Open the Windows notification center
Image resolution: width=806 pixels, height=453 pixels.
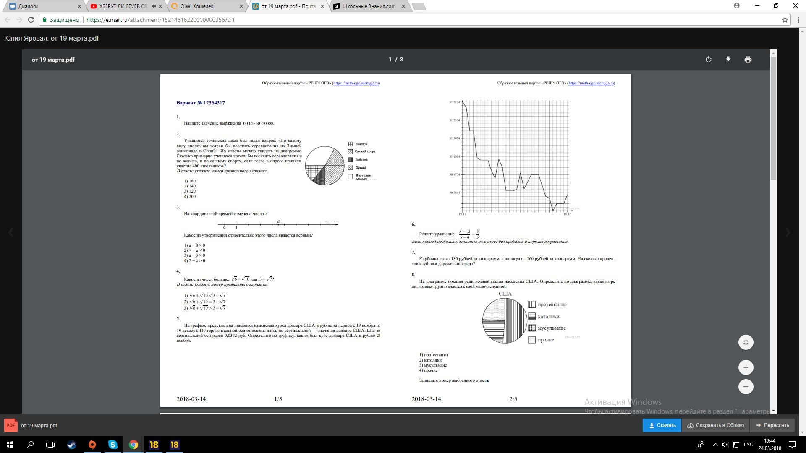tap(792, 445)
